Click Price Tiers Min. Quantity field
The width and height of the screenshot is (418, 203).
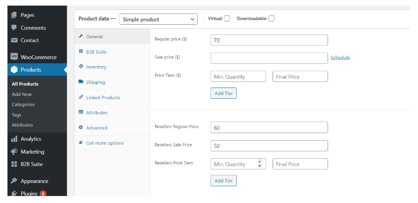point(238,76)
